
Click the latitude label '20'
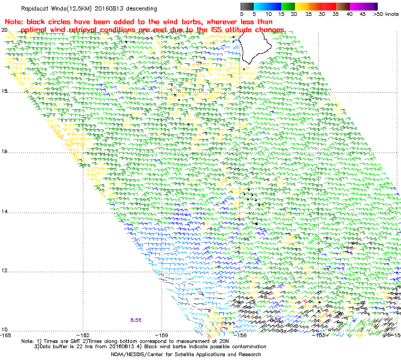coord(4,30)
